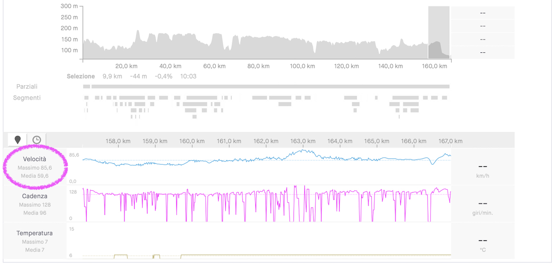This screenshot has height=267, width=552.
Task: Click the km/h speed value readout
Action: 483,166
